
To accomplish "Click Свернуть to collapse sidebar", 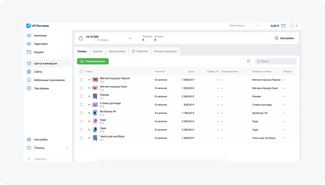I will tap(40, 159).
